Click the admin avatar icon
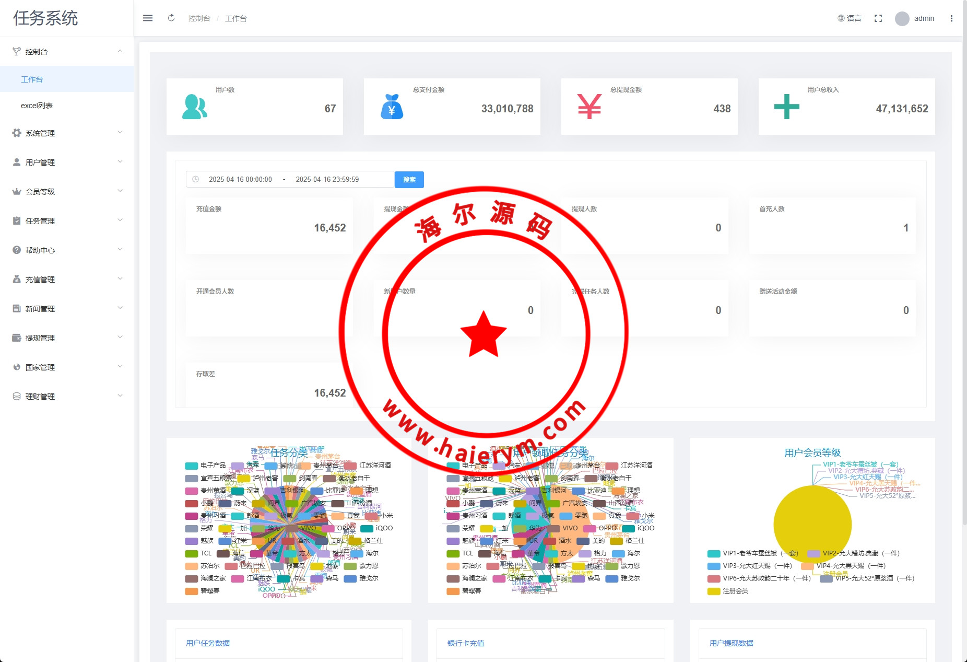 [x=902, y=19]
